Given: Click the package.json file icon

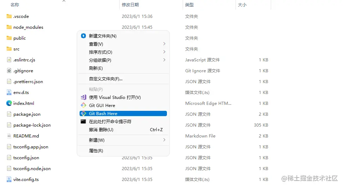Looking at the screenshot, I should [9, 114].
